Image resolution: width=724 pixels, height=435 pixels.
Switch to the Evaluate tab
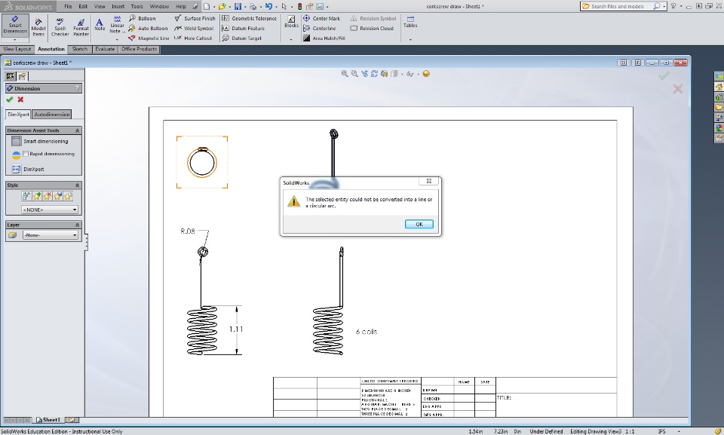[105, 49]
